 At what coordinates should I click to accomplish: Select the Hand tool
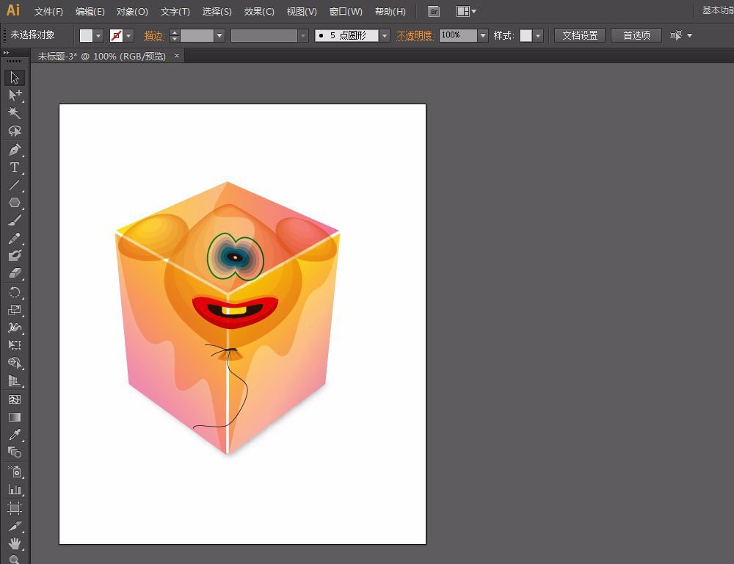(x=15, y=544)
